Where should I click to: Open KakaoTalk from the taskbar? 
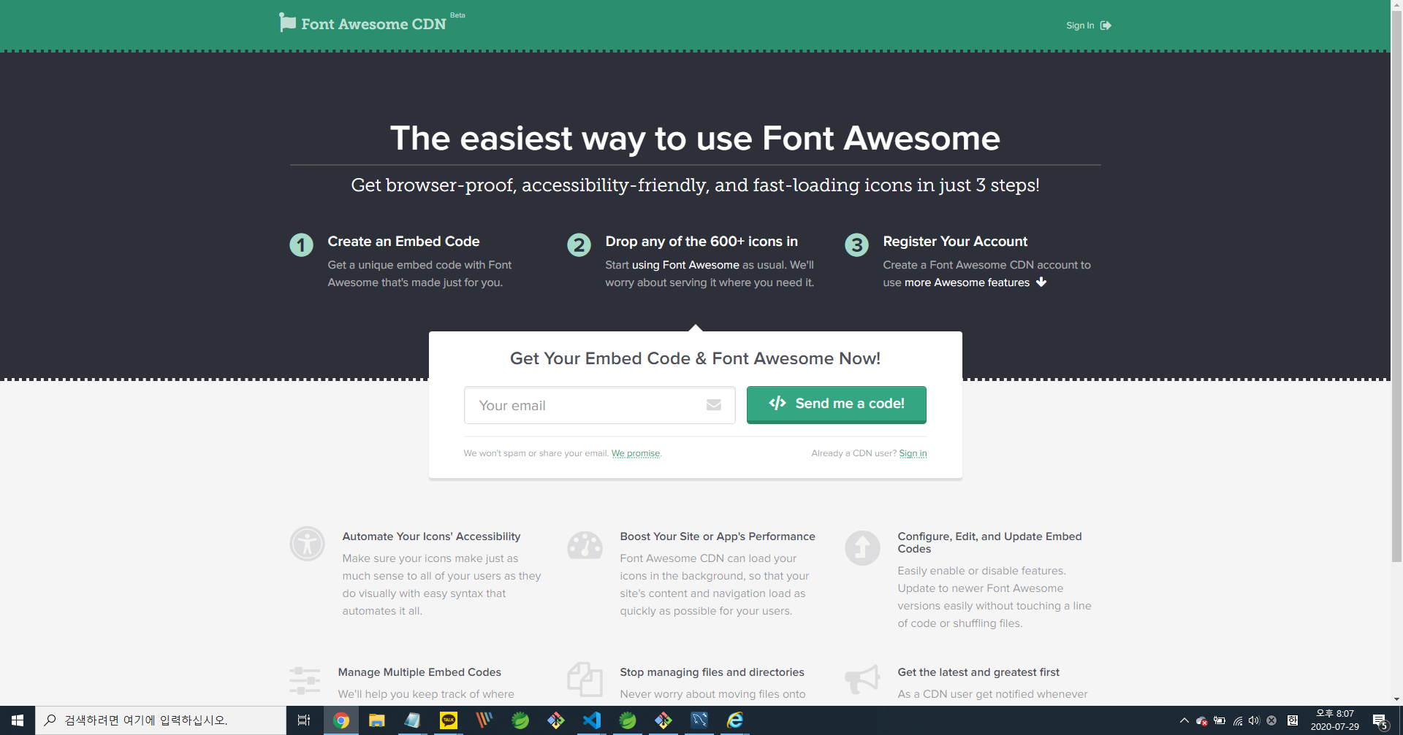coord(448,720)
